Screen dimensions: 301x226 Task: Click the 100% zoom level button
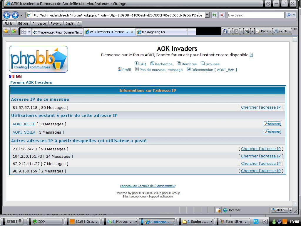(x=280, y=210)
